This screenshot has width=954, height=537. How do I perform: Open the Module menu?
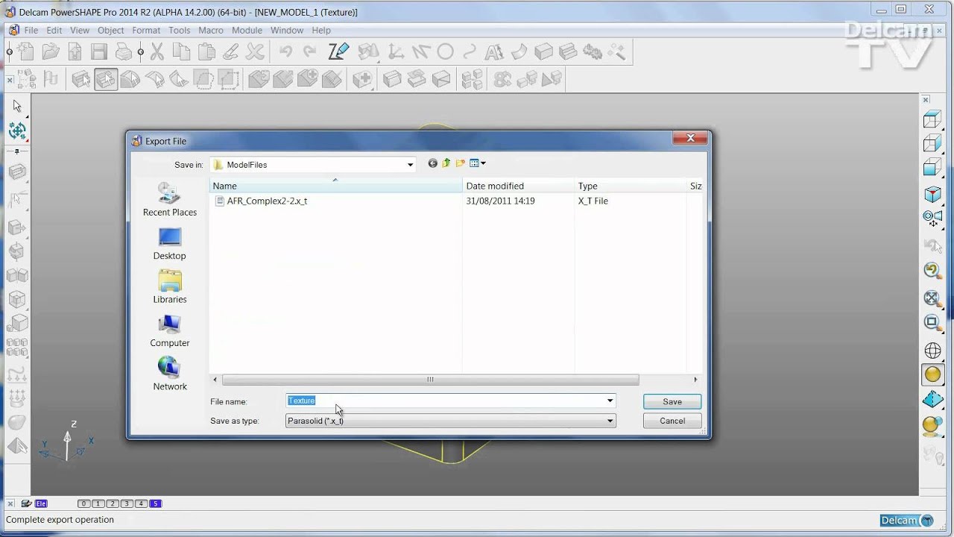pos(247,31)
